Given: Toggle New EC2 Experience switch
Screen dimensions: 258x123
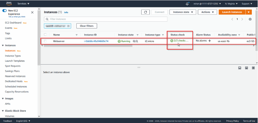Looking at the screenshot, I should point(4,11).
